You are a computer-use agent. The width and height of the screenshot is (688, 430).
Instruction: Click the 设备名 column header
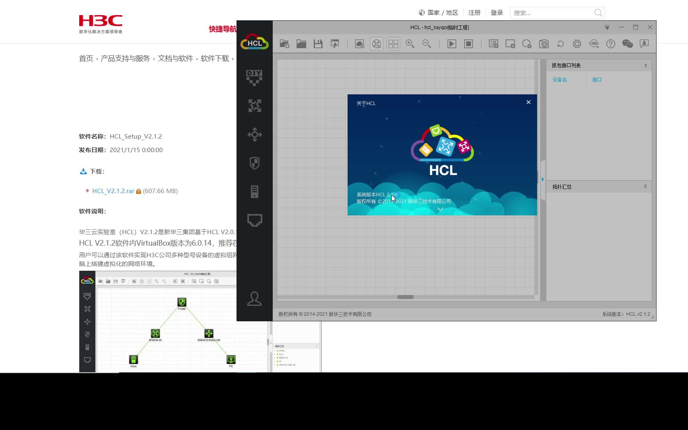click(x=559, y=80)
